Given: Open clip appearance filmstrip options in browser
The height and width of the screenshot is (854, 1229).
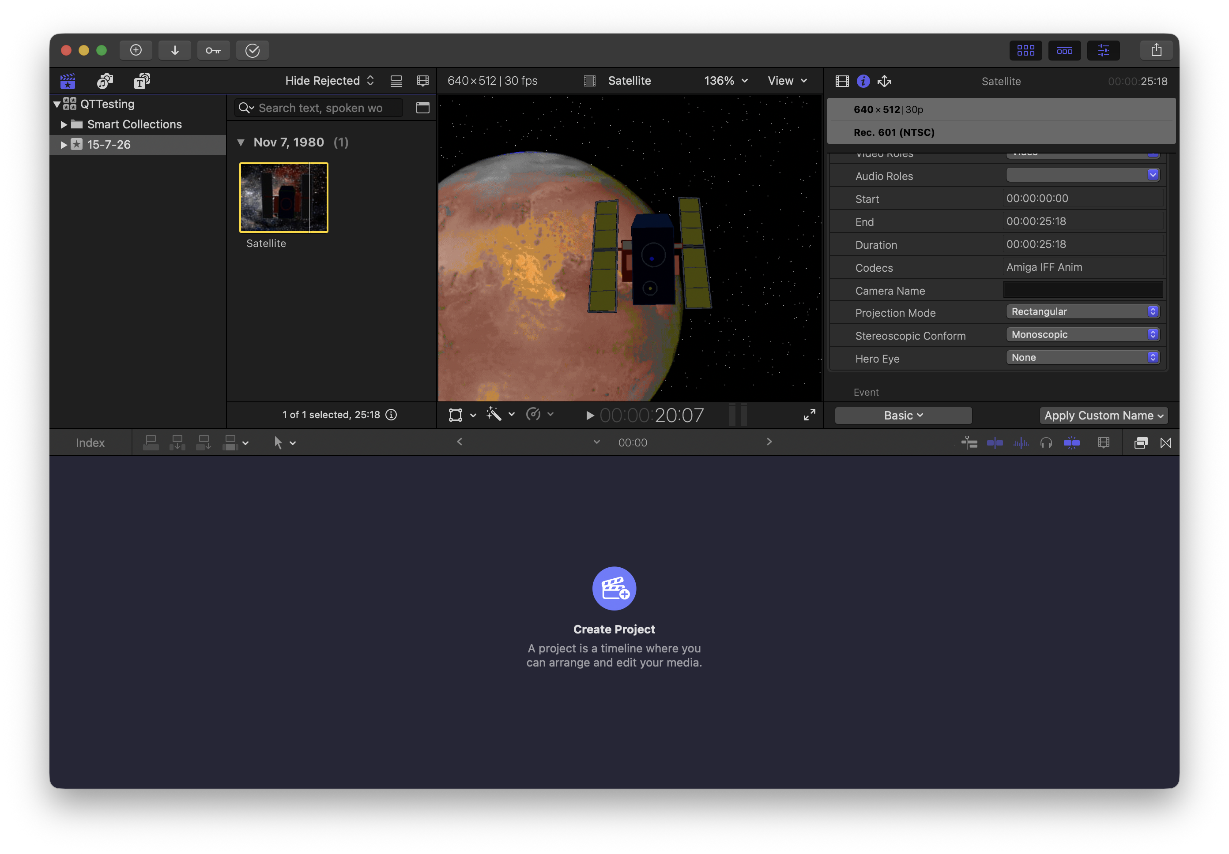Looking at the screenshot, I should tap(423, 81).
